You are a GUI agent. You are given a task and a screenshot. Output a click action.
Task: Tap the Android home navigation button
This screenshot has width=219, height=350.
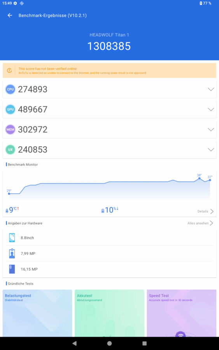(x=109, y=343)
